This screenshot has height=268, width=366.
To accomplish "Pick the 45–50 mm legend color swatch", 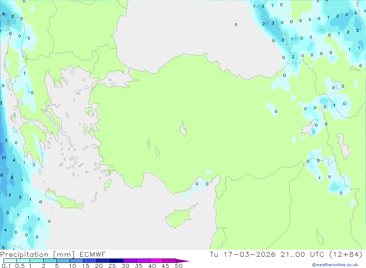I will pyautogui.click(x=170, y=261).
